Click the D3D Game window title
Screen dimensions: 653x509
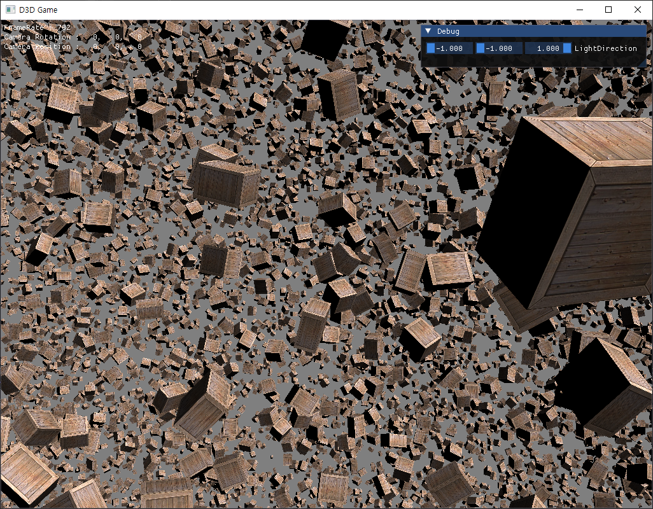[x=38, y=10]
